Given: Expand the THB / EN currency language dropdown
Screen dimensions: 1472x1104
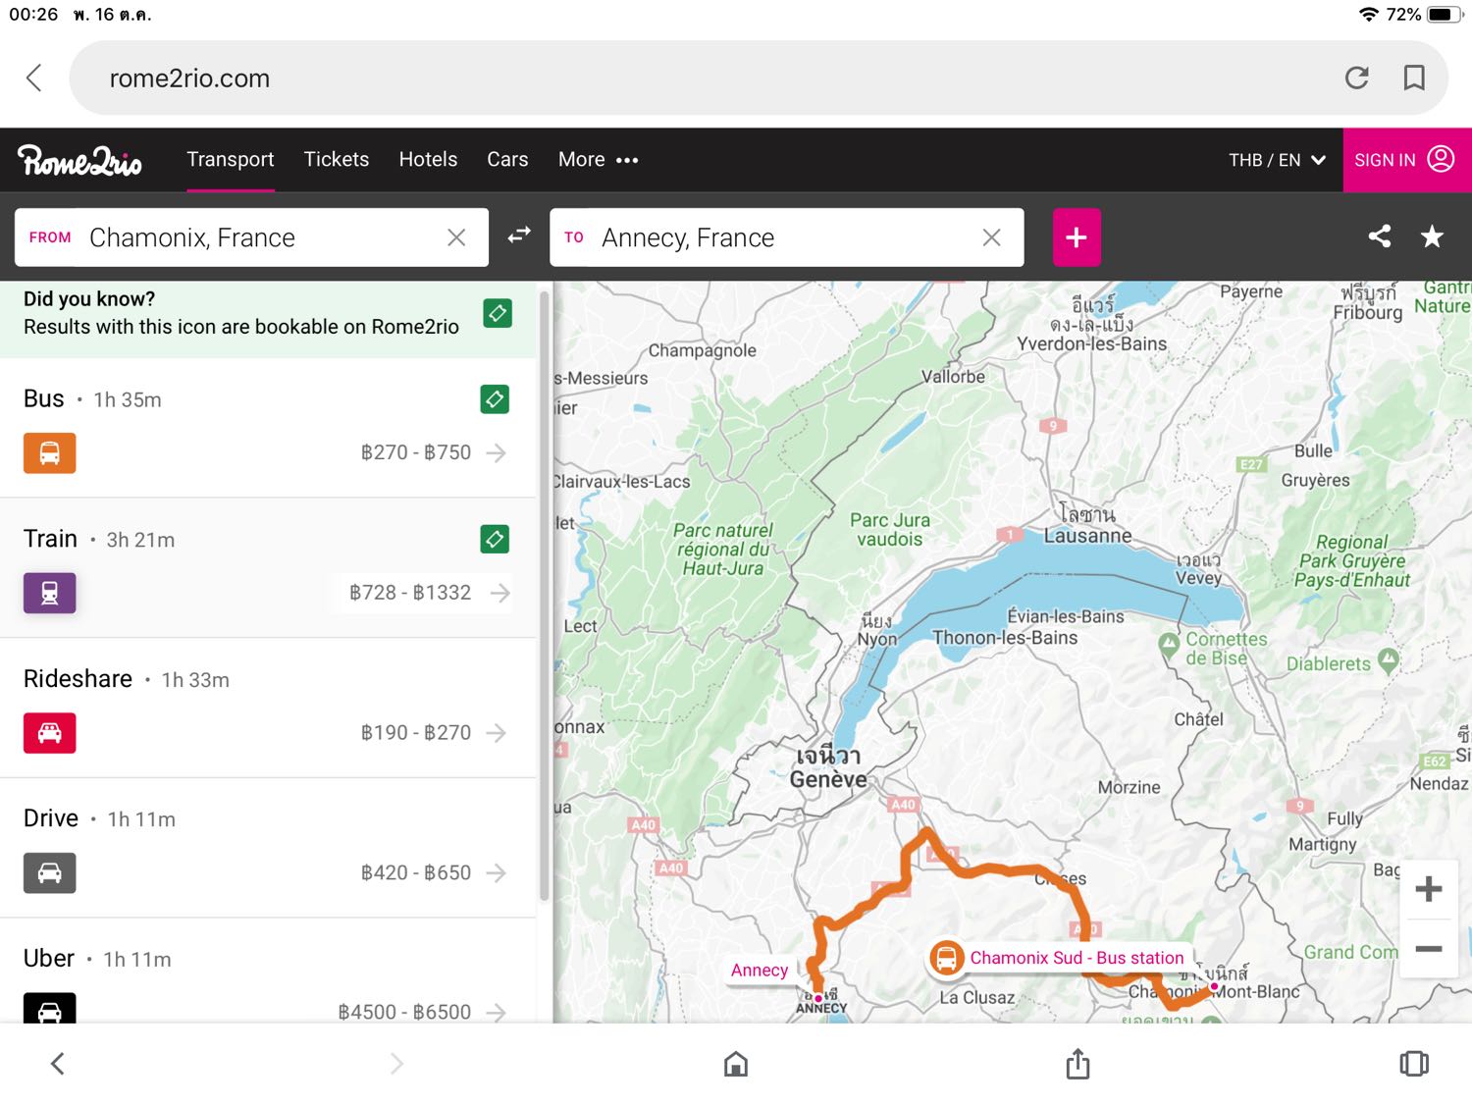Looking at the screenshot, I should (x=1277, y=160).
